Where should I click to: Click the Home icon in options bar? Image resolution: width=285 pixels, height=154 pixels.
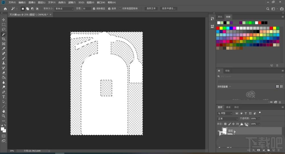[x=5, y=9]
